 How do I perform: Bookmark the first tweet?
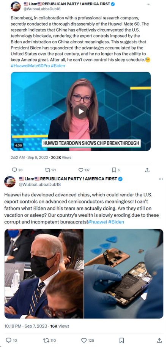click(114, 170)
